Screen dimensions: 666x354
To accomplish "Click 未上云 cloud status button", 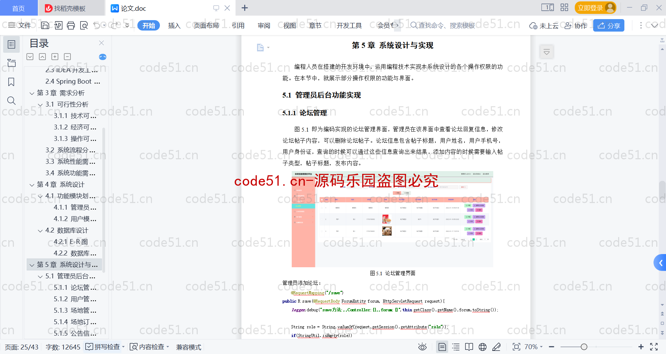I will 544,25.
